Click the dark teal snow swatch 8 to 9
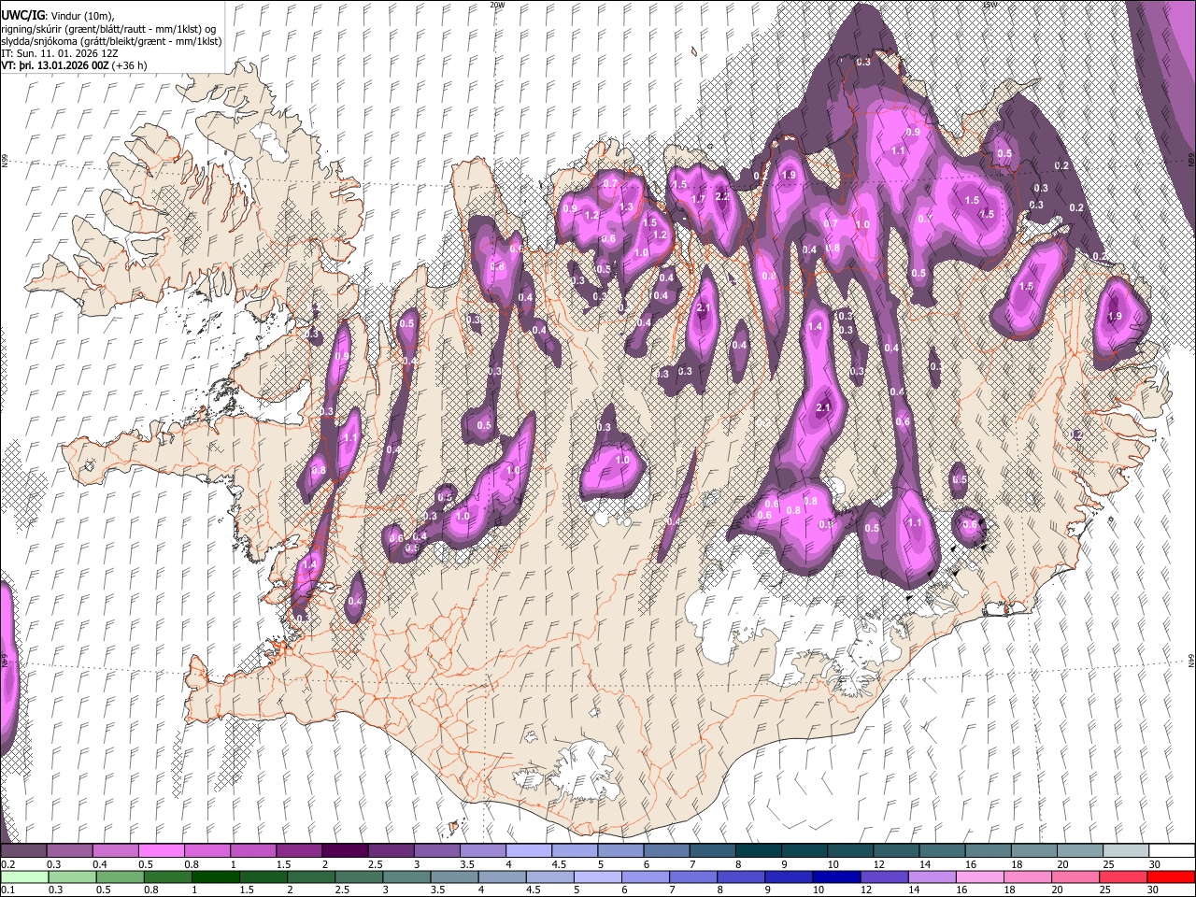 pos(757,850)
